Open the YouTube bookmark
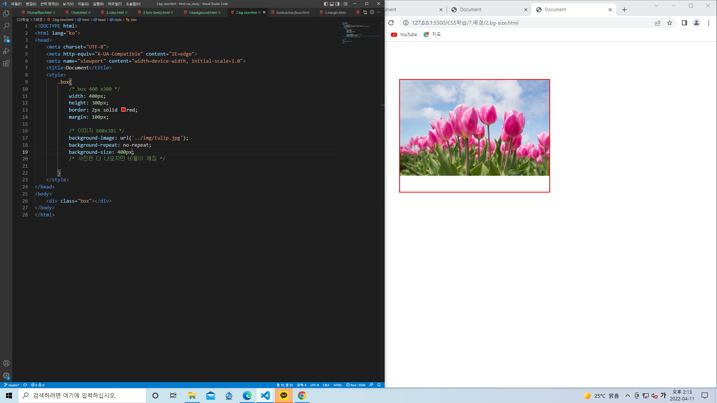The width and height of the screenshot is (717, 403). 404,34
